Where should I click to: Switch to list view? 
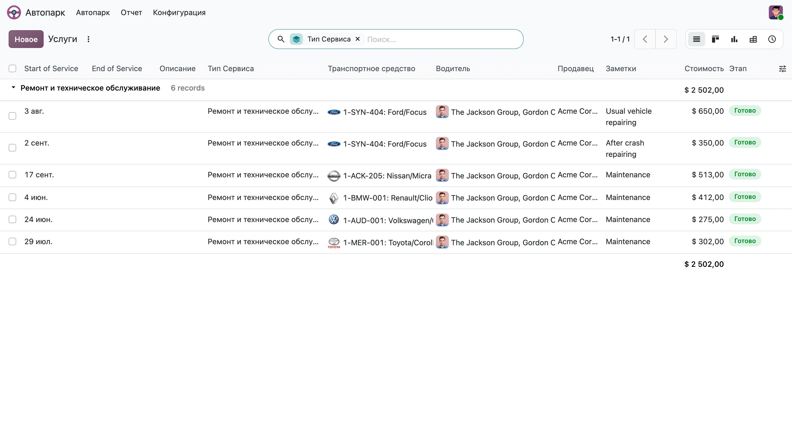coord(696,39)
